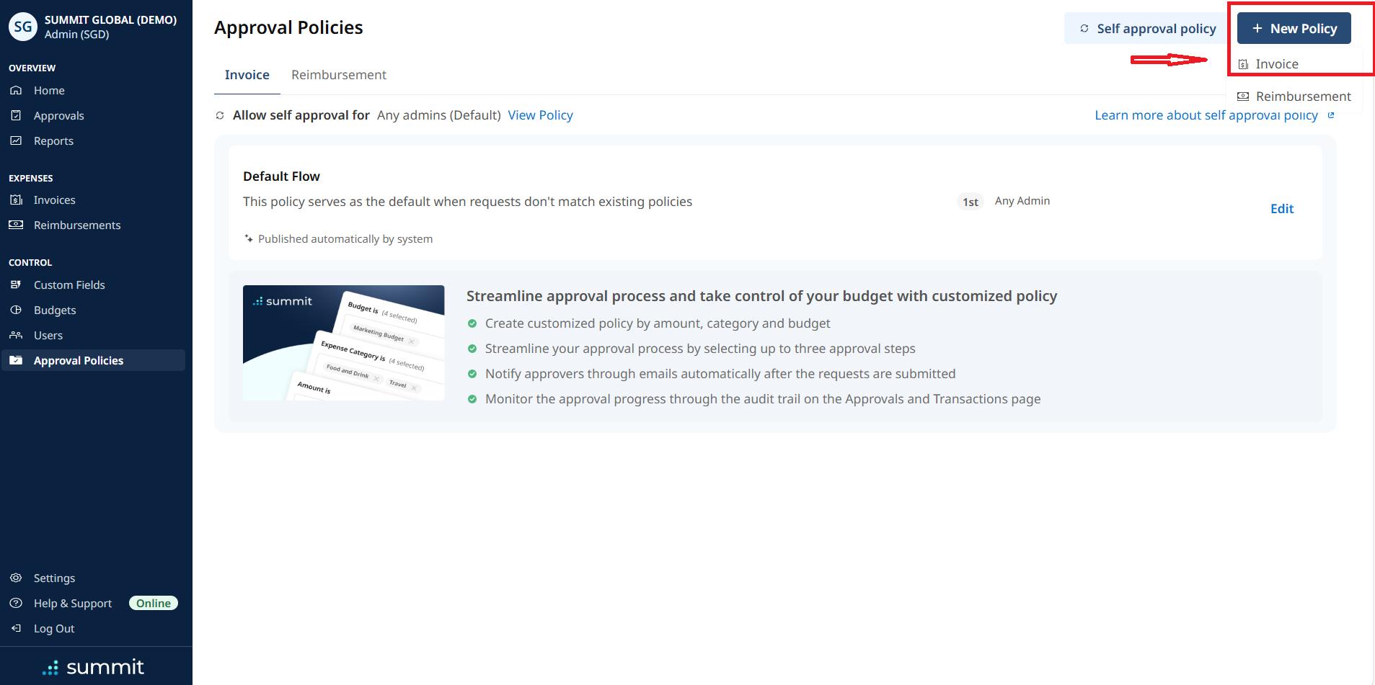Click the SG company avatar icon
This screenshot has width=1375, height=685.
click(x=23, y=27)
